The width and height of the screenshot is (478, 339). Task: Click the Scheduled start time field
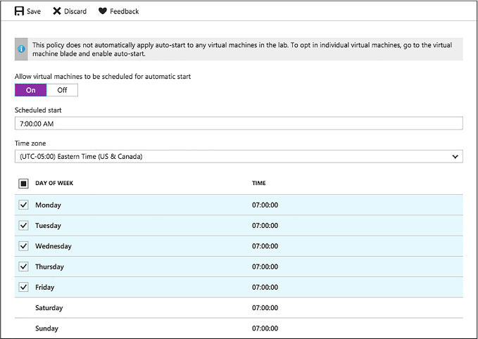239,123
